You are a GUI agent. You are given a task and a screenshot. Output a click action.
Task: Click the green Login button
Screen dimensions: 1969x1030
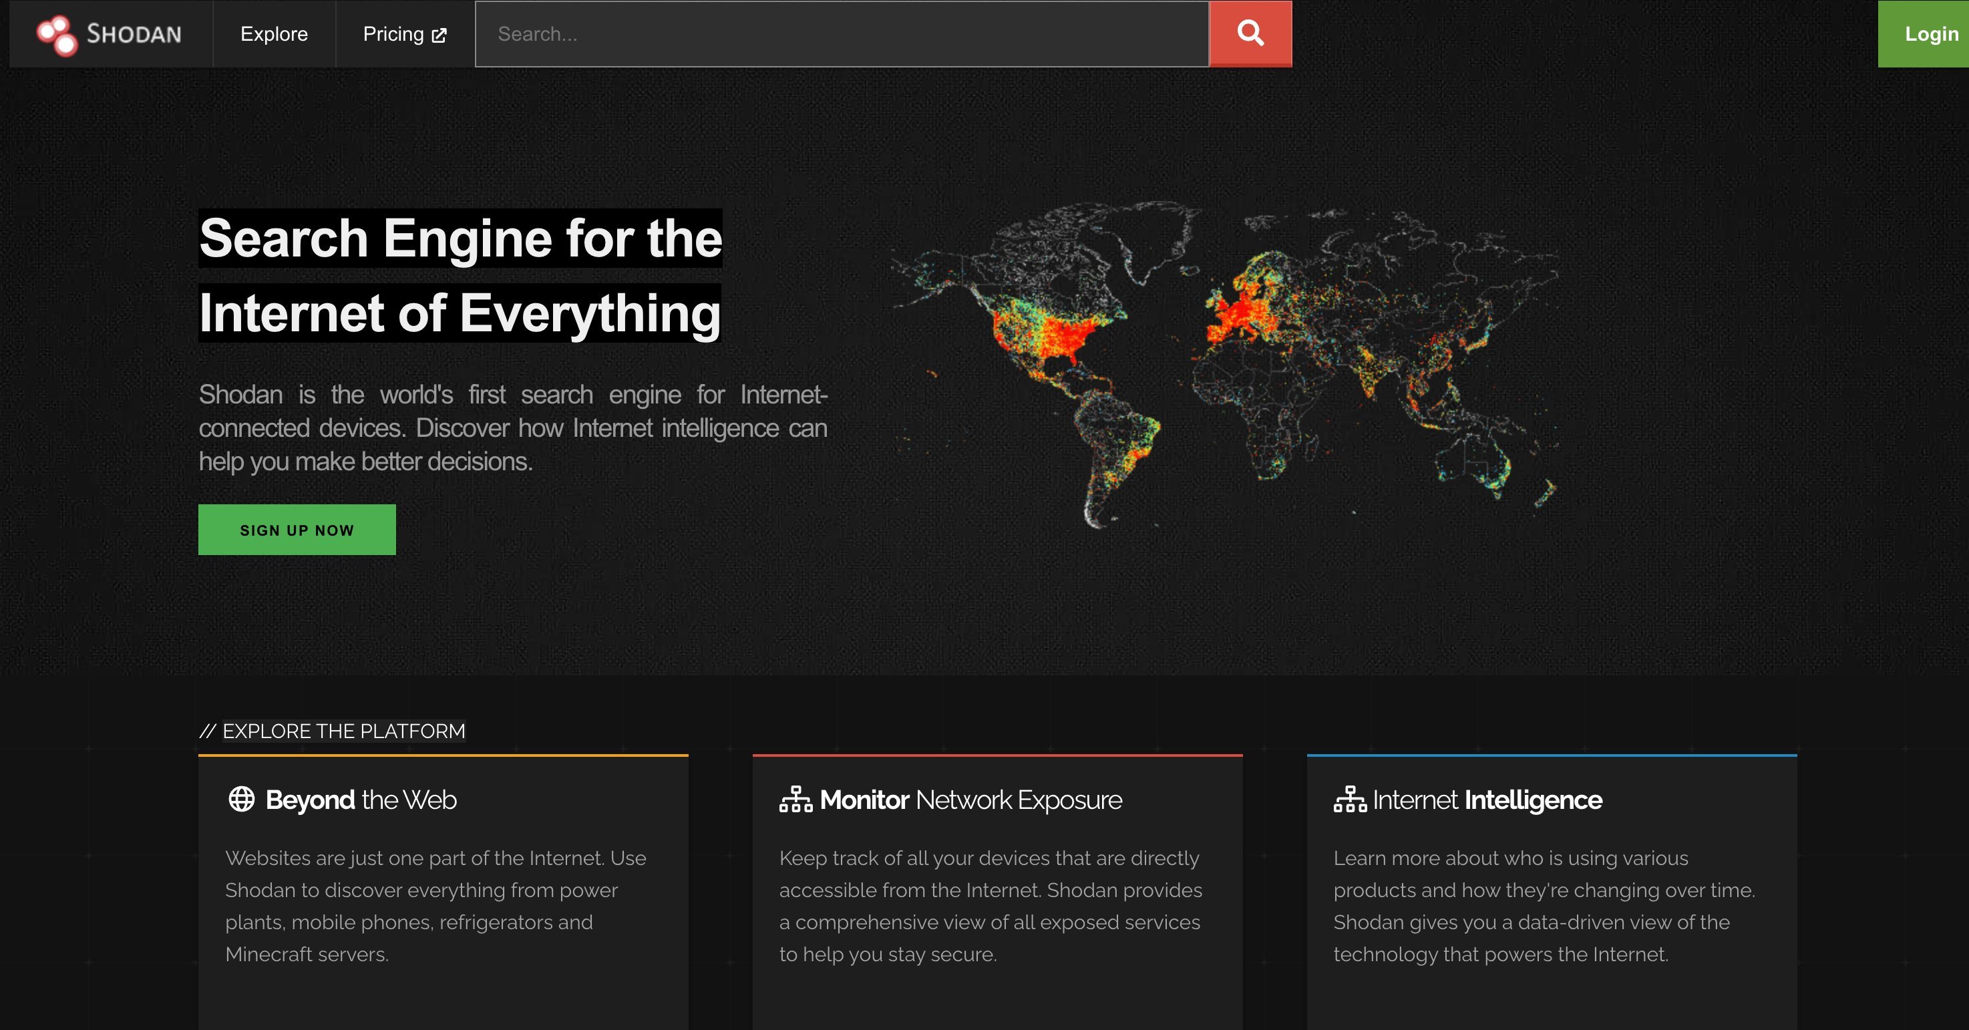(x=1923, y=33)
